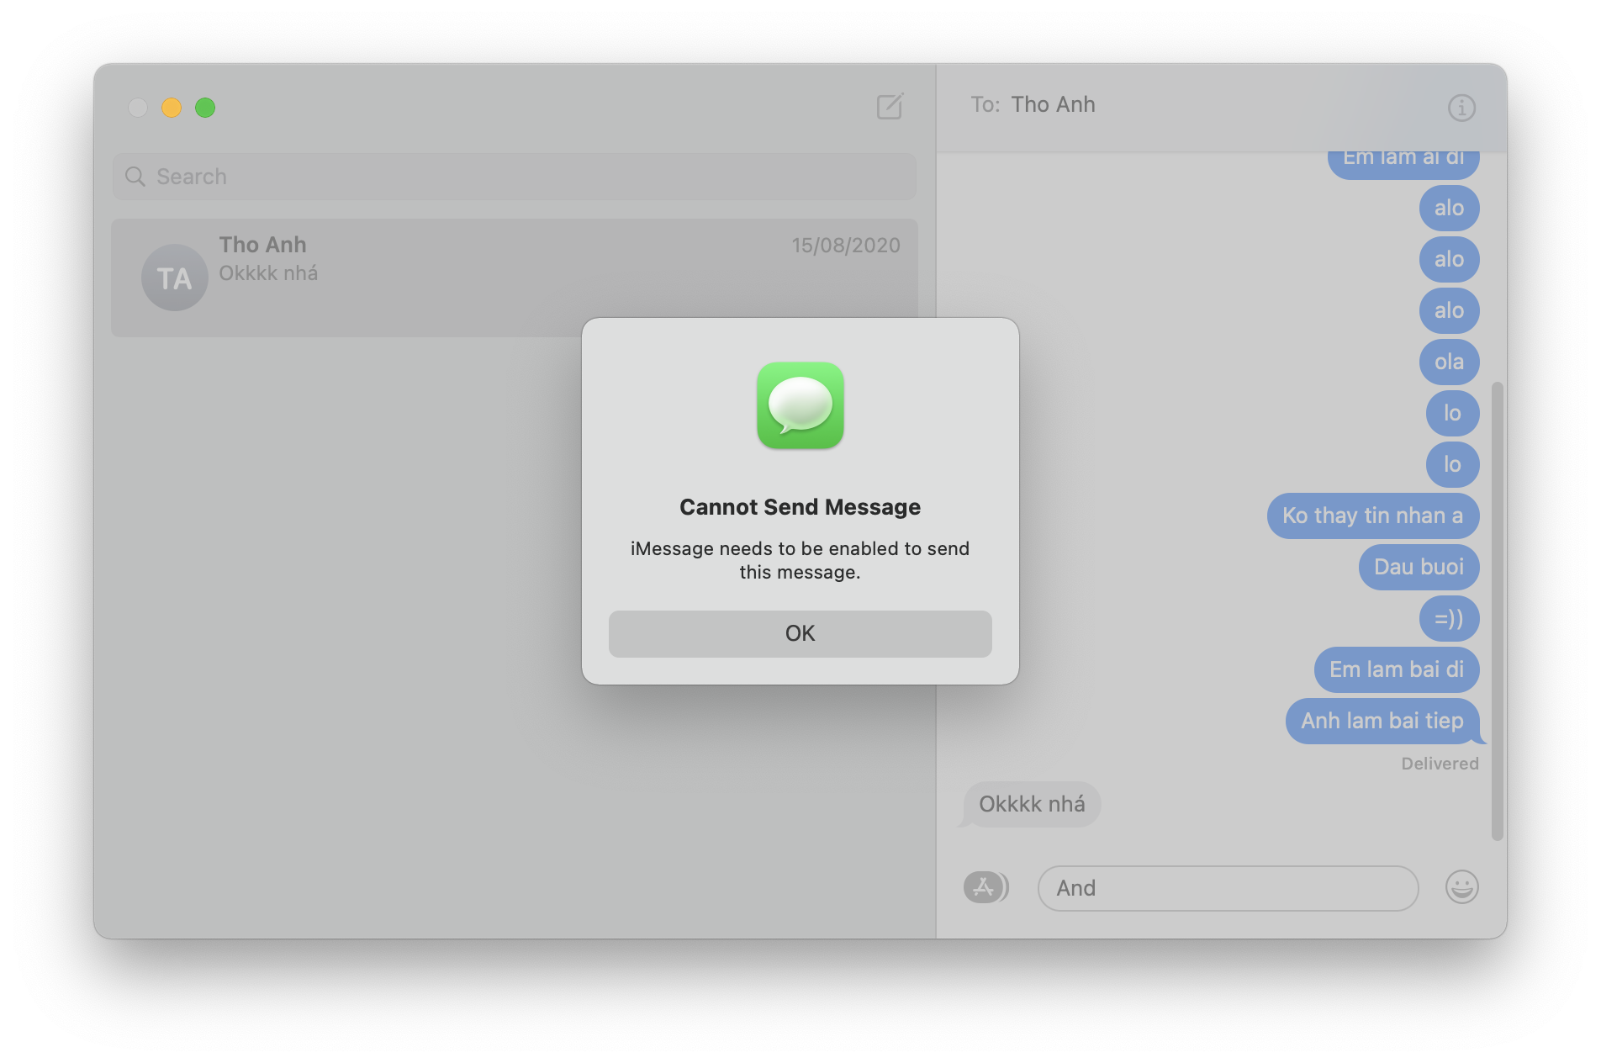This screenshot has width=1601, height=1063.
Task: Click the "Ko thay tin nhan a" bubble
Action: (1373, 516)
